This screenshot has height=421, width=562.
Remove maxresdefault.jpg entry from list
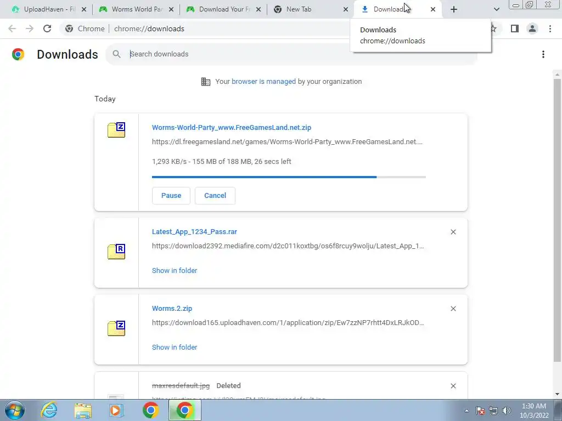[453, 386]
